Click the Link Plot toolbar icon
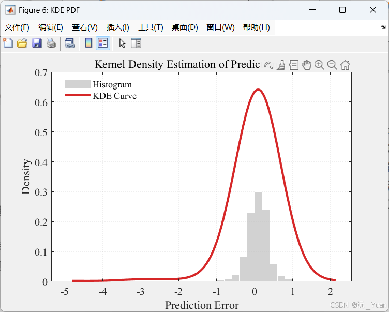This screenshot has height=312, width=389. click(70, 43)
